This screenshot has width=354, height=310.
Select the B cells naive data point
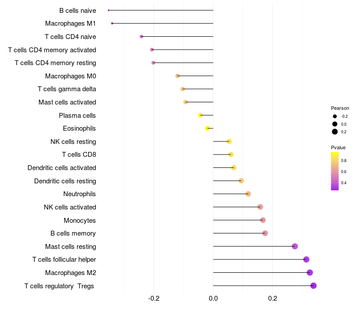[x=108, y=10]
